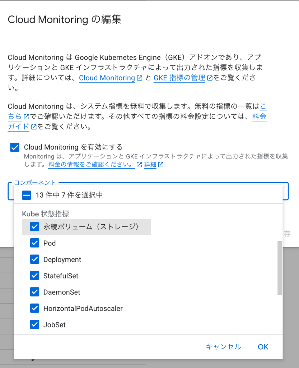Click the component list vertical scrollbar

click(x=280, y=268)
